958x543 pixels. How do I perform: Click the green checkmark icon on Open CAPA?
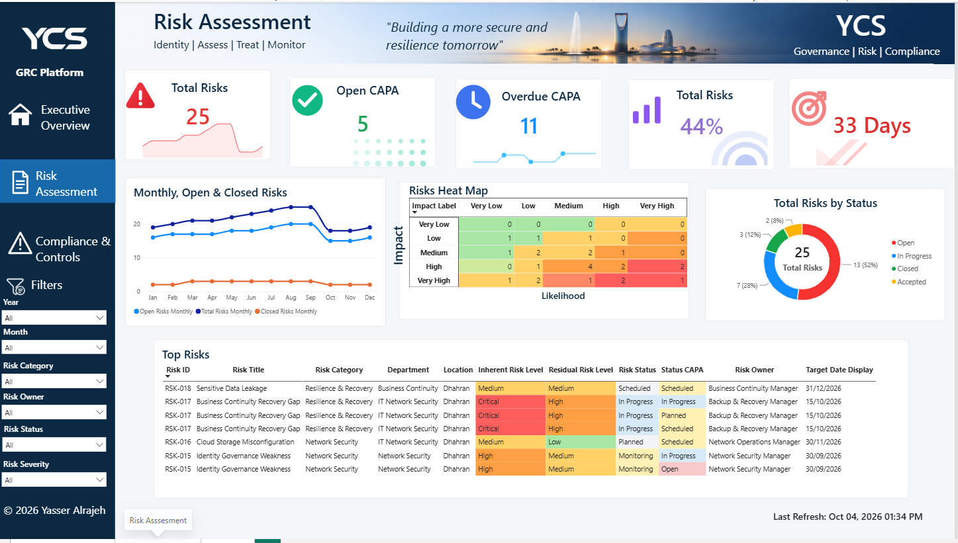click(307, 100)
